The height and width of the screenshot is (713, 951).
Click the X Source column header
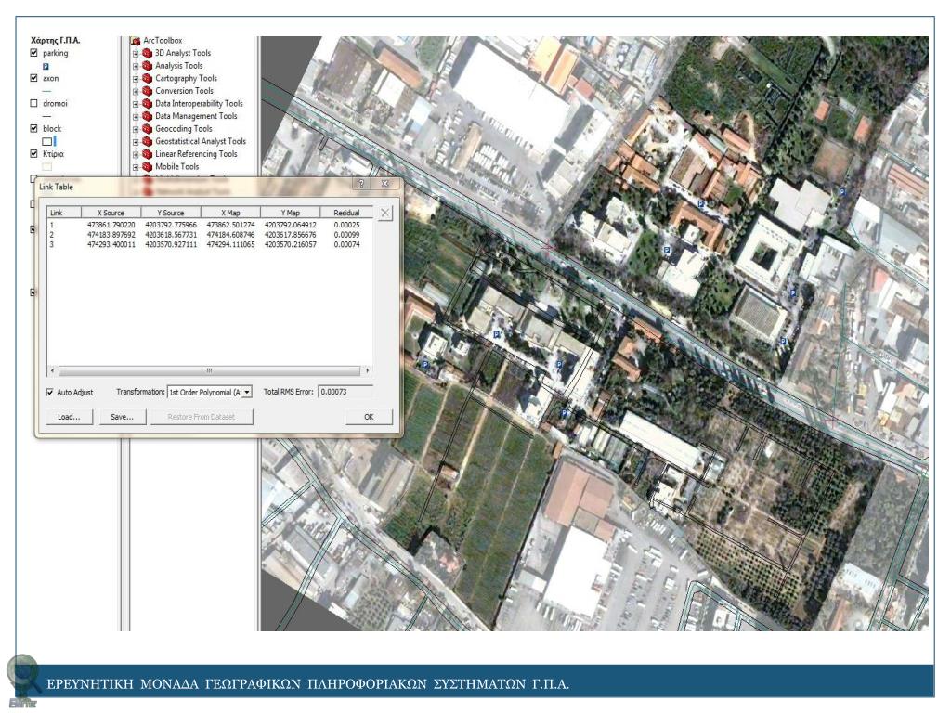point(111,213)
